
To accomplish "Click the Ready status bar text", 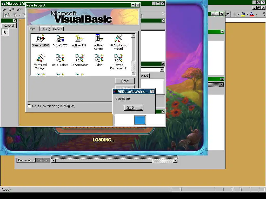I will pos(6,189).
